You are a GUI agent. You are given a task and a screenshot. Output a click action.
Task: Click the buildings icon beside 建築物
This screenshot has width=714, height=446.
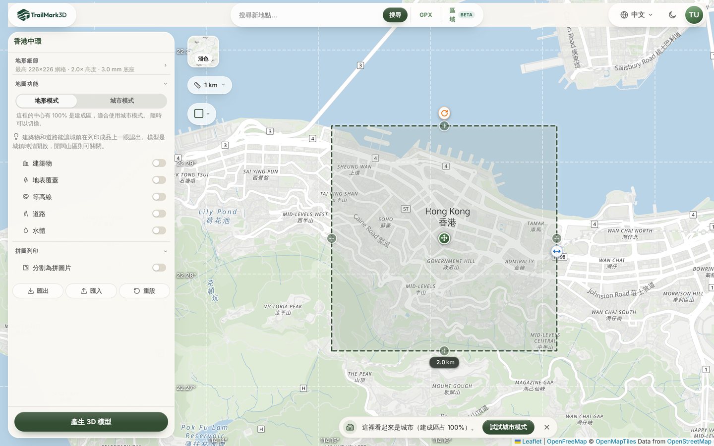tap(26, 164)
